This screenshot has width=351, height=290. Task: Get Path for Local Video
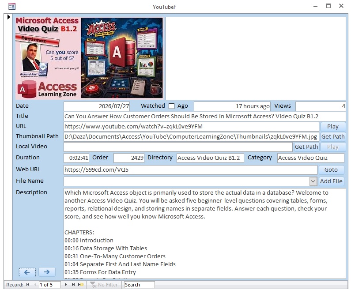[306, 147]
